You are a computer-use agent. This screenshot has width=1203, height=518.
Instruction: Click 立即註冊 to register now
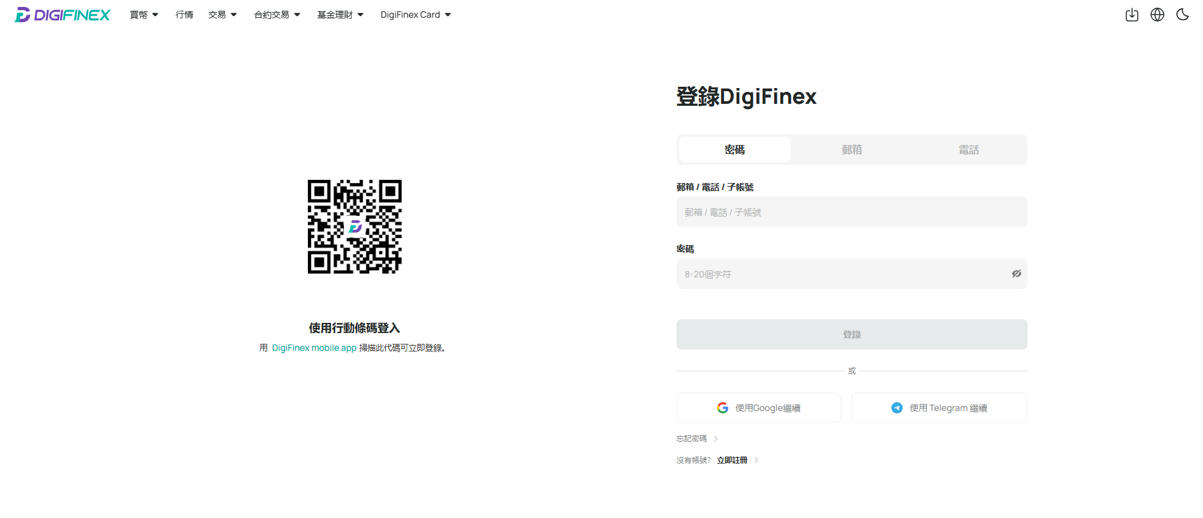732,460
